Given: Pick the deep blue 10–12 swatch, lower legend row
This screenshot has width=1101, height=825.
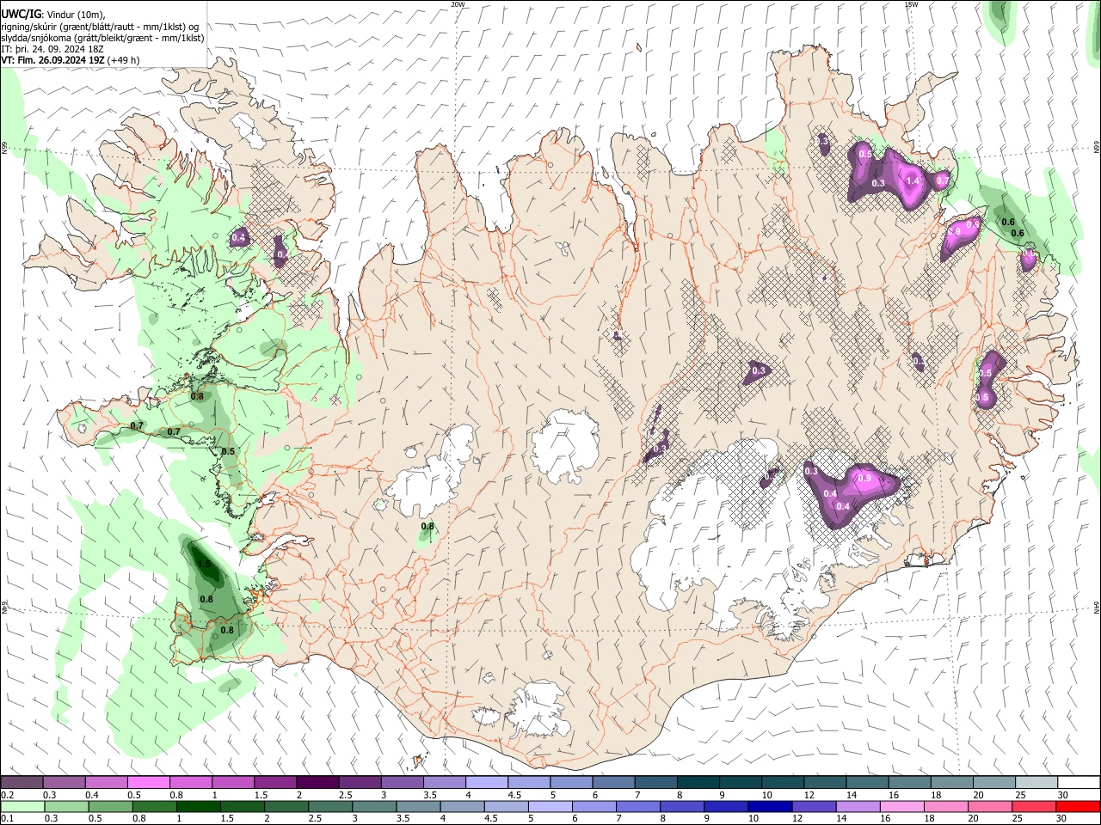Looking at the screenshot, I should 769,807.
